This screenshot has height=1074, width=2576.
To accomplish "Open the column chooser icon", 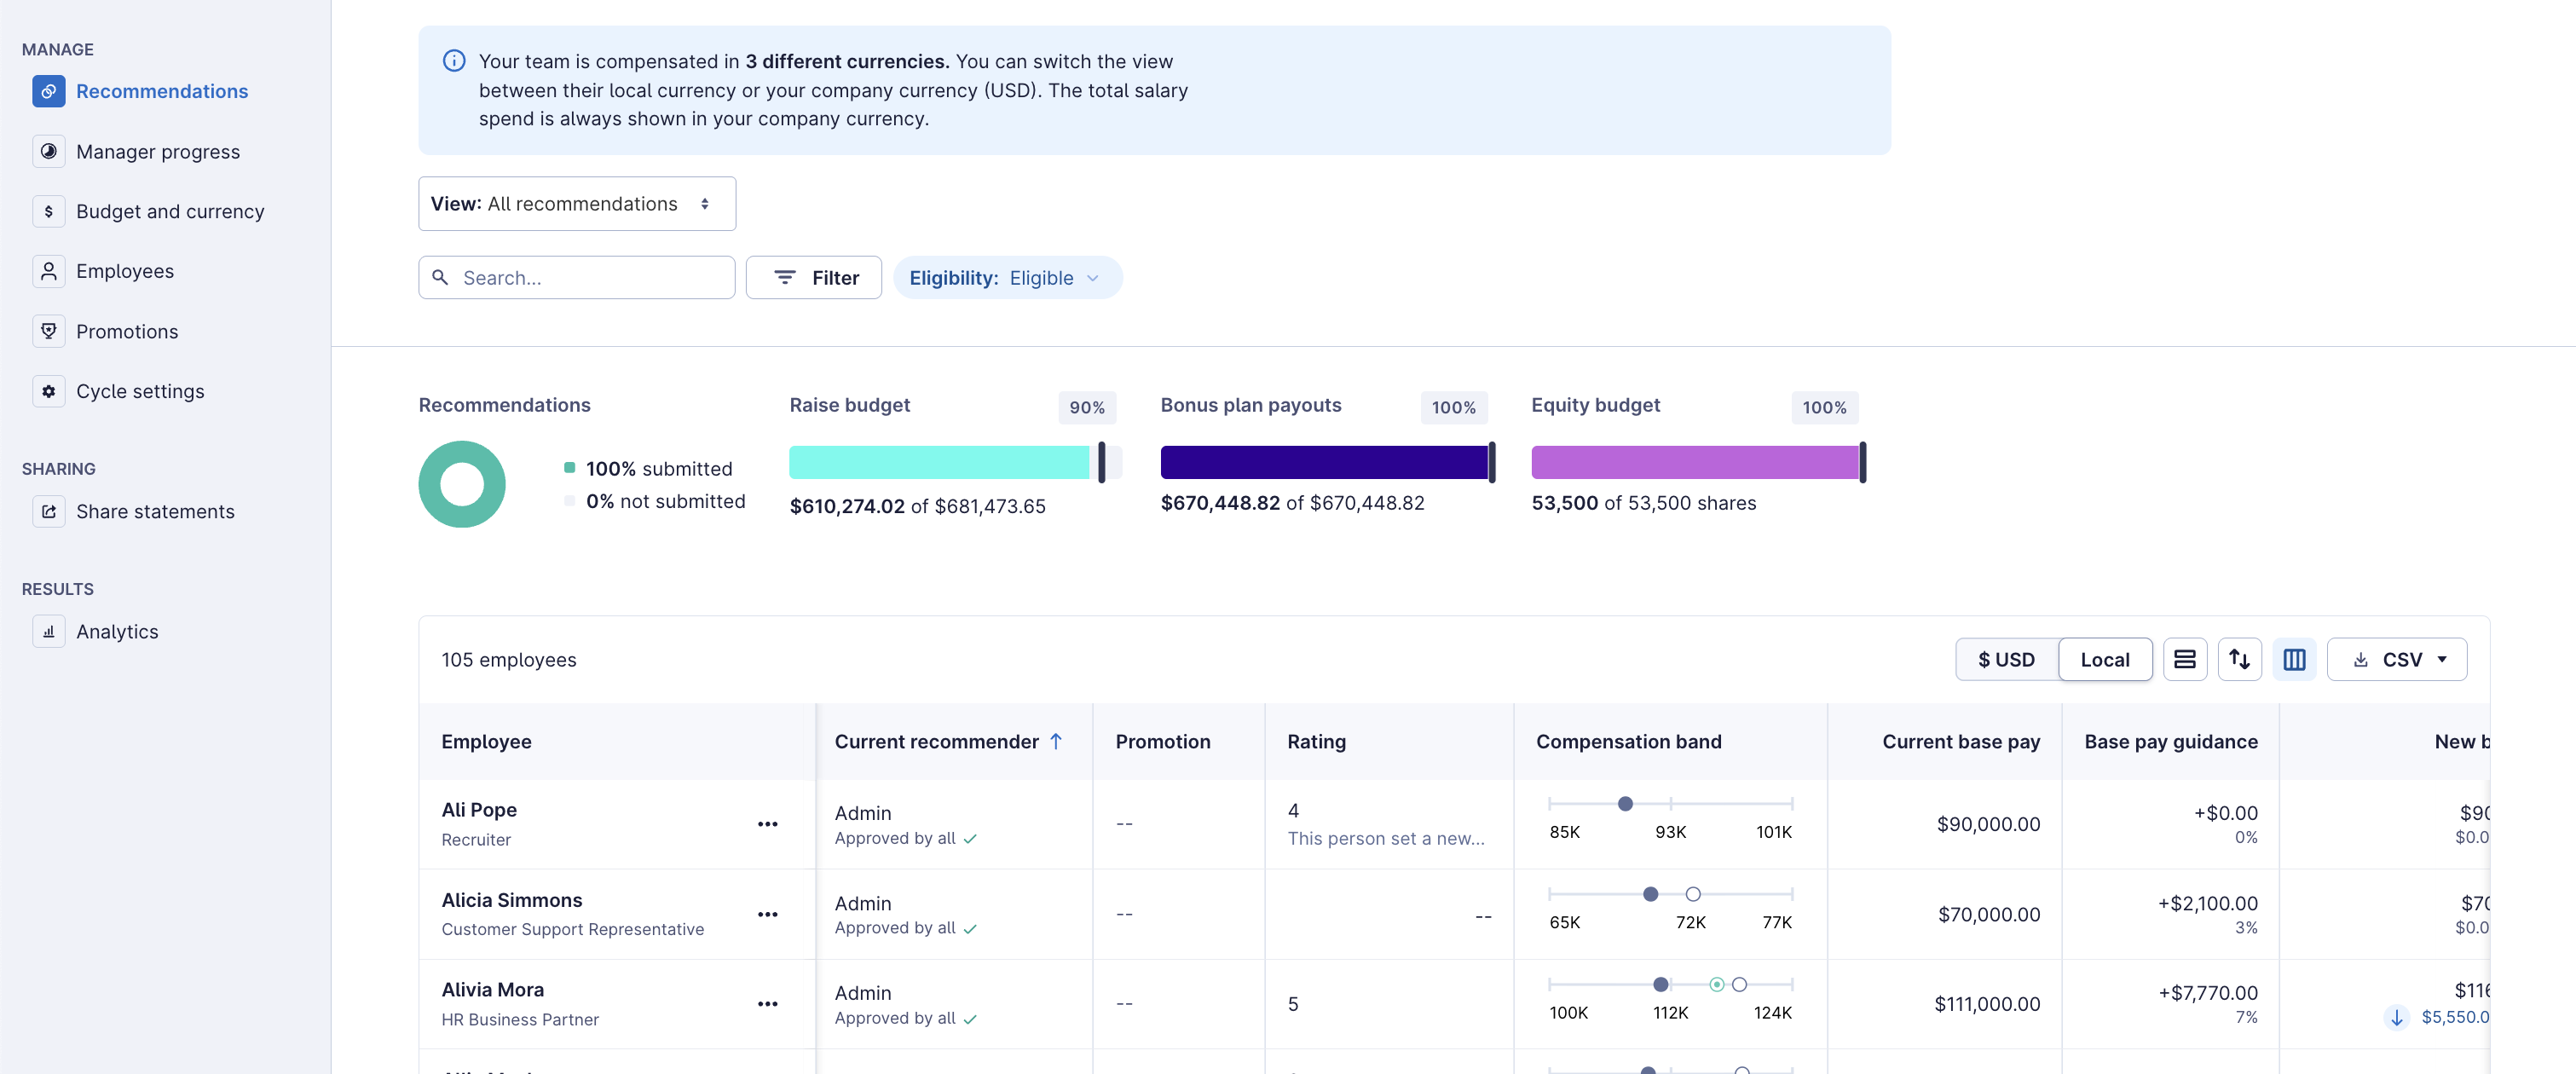I will (2294, 660).
